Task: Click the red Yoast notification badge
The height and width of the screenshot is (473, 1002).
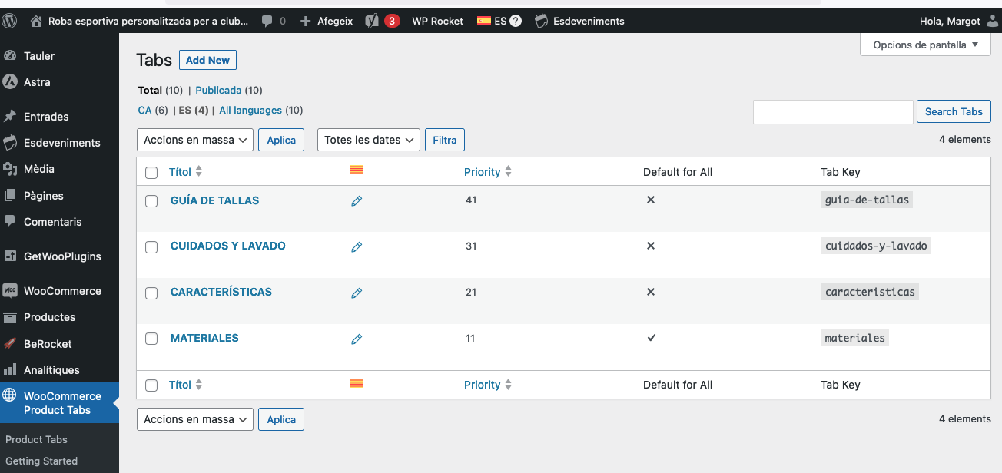Action: pyautogui.click(x=392, y=21)
